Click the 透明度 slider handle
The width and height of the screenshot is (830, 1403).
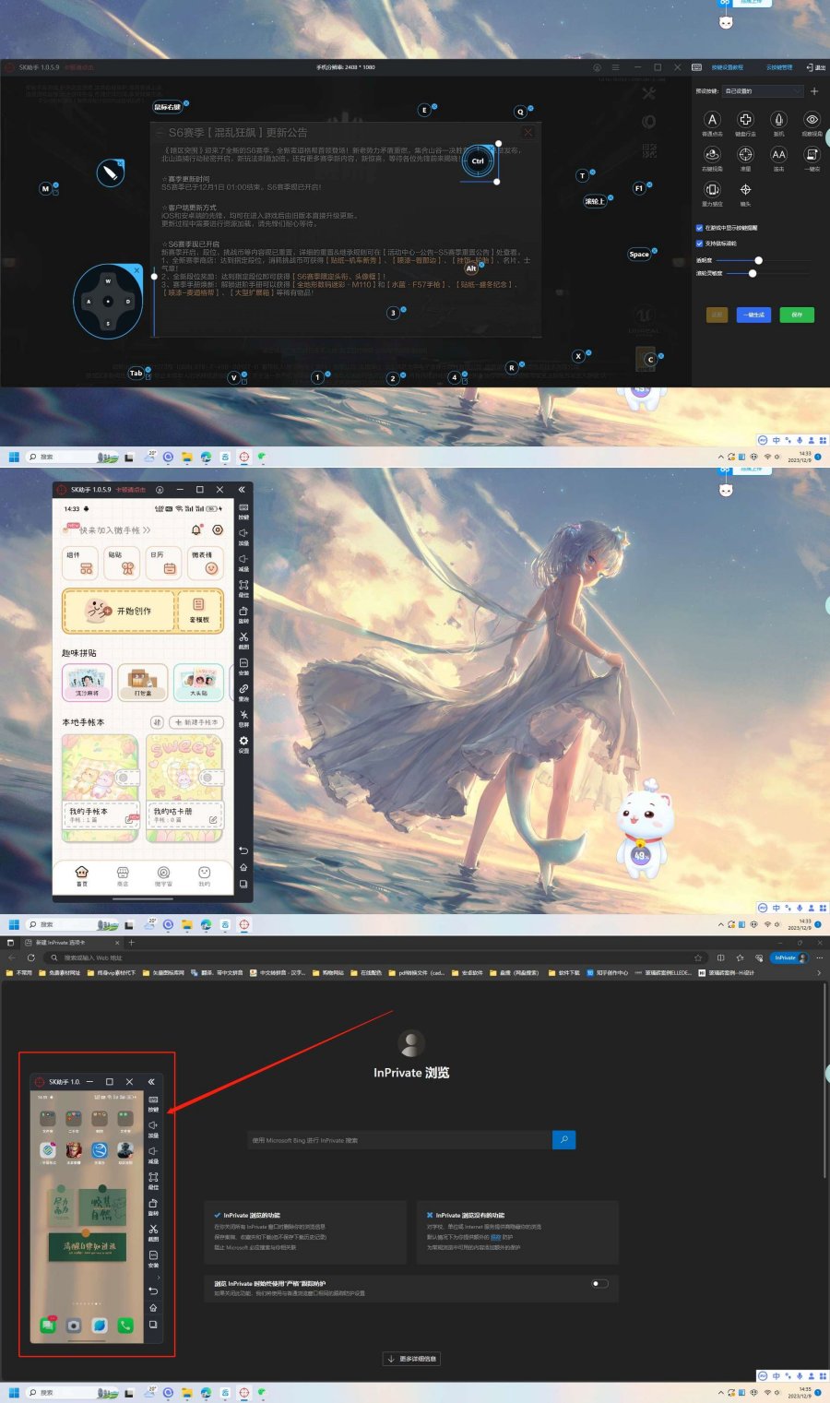click(758, 261)
